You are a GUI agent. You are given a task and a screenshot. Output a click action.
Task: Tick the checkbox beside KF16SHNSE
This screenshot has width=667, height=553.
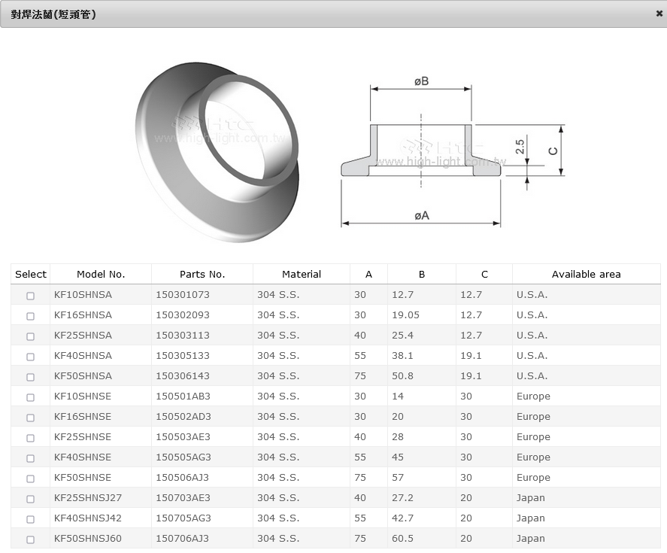point(31,418)
